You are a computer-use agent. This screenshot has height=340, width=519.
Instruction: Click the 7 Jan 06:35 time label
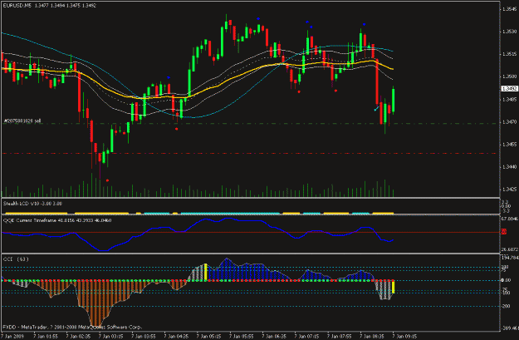tap(274, 337)
